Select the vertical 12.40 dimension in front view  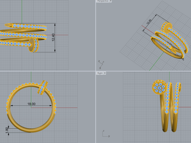tap(53, 37)
